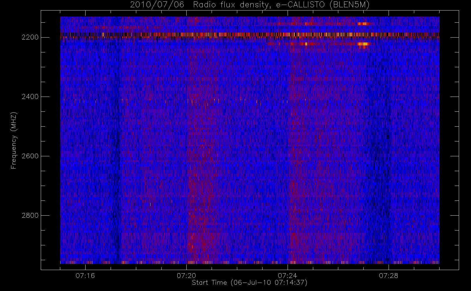The image size is (471, 291).
Task: Click the plot title '2010/07/06 Radio flux density'
Action: coord(250,5)
